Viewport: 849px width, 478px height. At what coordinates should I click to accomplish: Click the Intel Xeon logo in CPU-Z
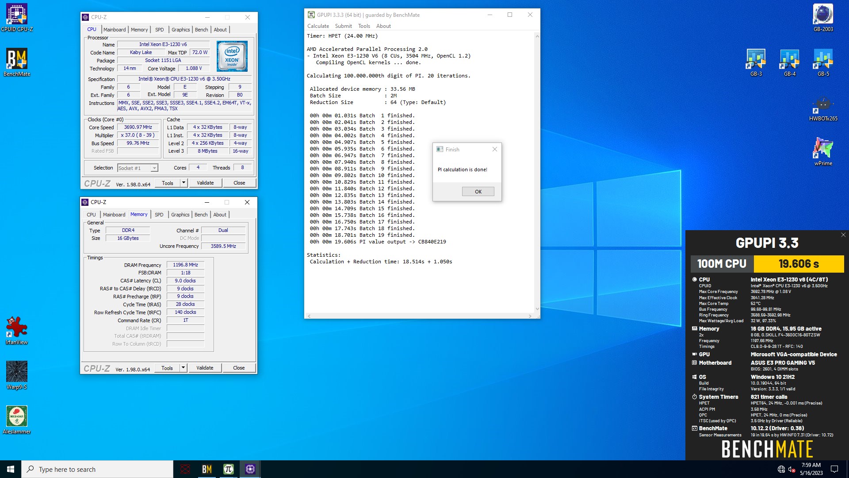(x=232, y=56)
